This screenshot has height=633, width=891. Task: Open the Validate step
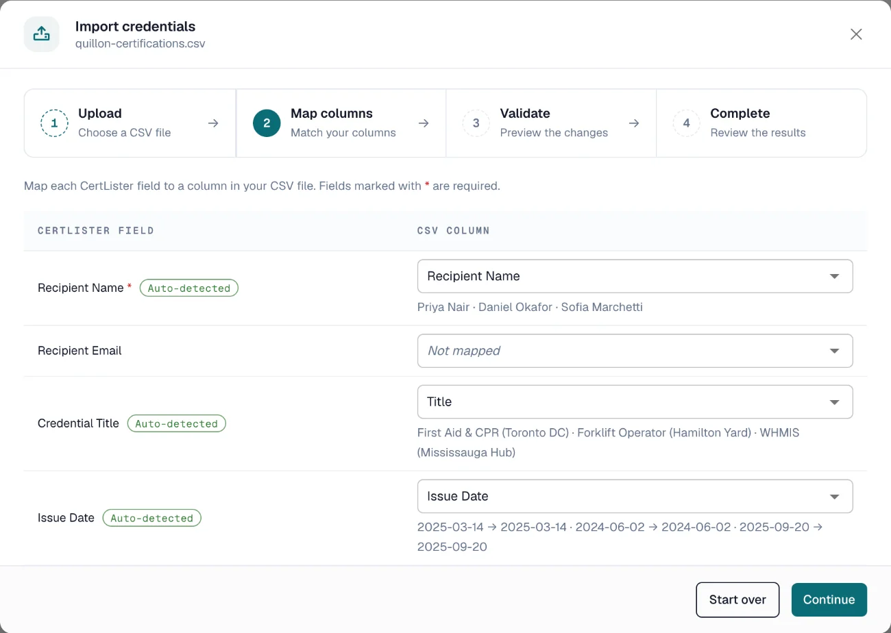[x=551, y=123]
